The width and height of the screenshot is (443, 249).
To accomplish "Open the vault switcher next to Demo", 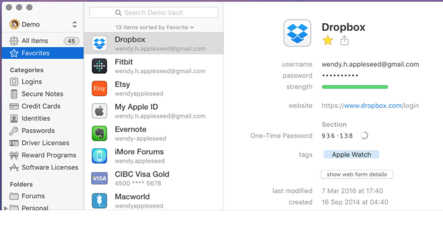I will [x=74, y=24].
